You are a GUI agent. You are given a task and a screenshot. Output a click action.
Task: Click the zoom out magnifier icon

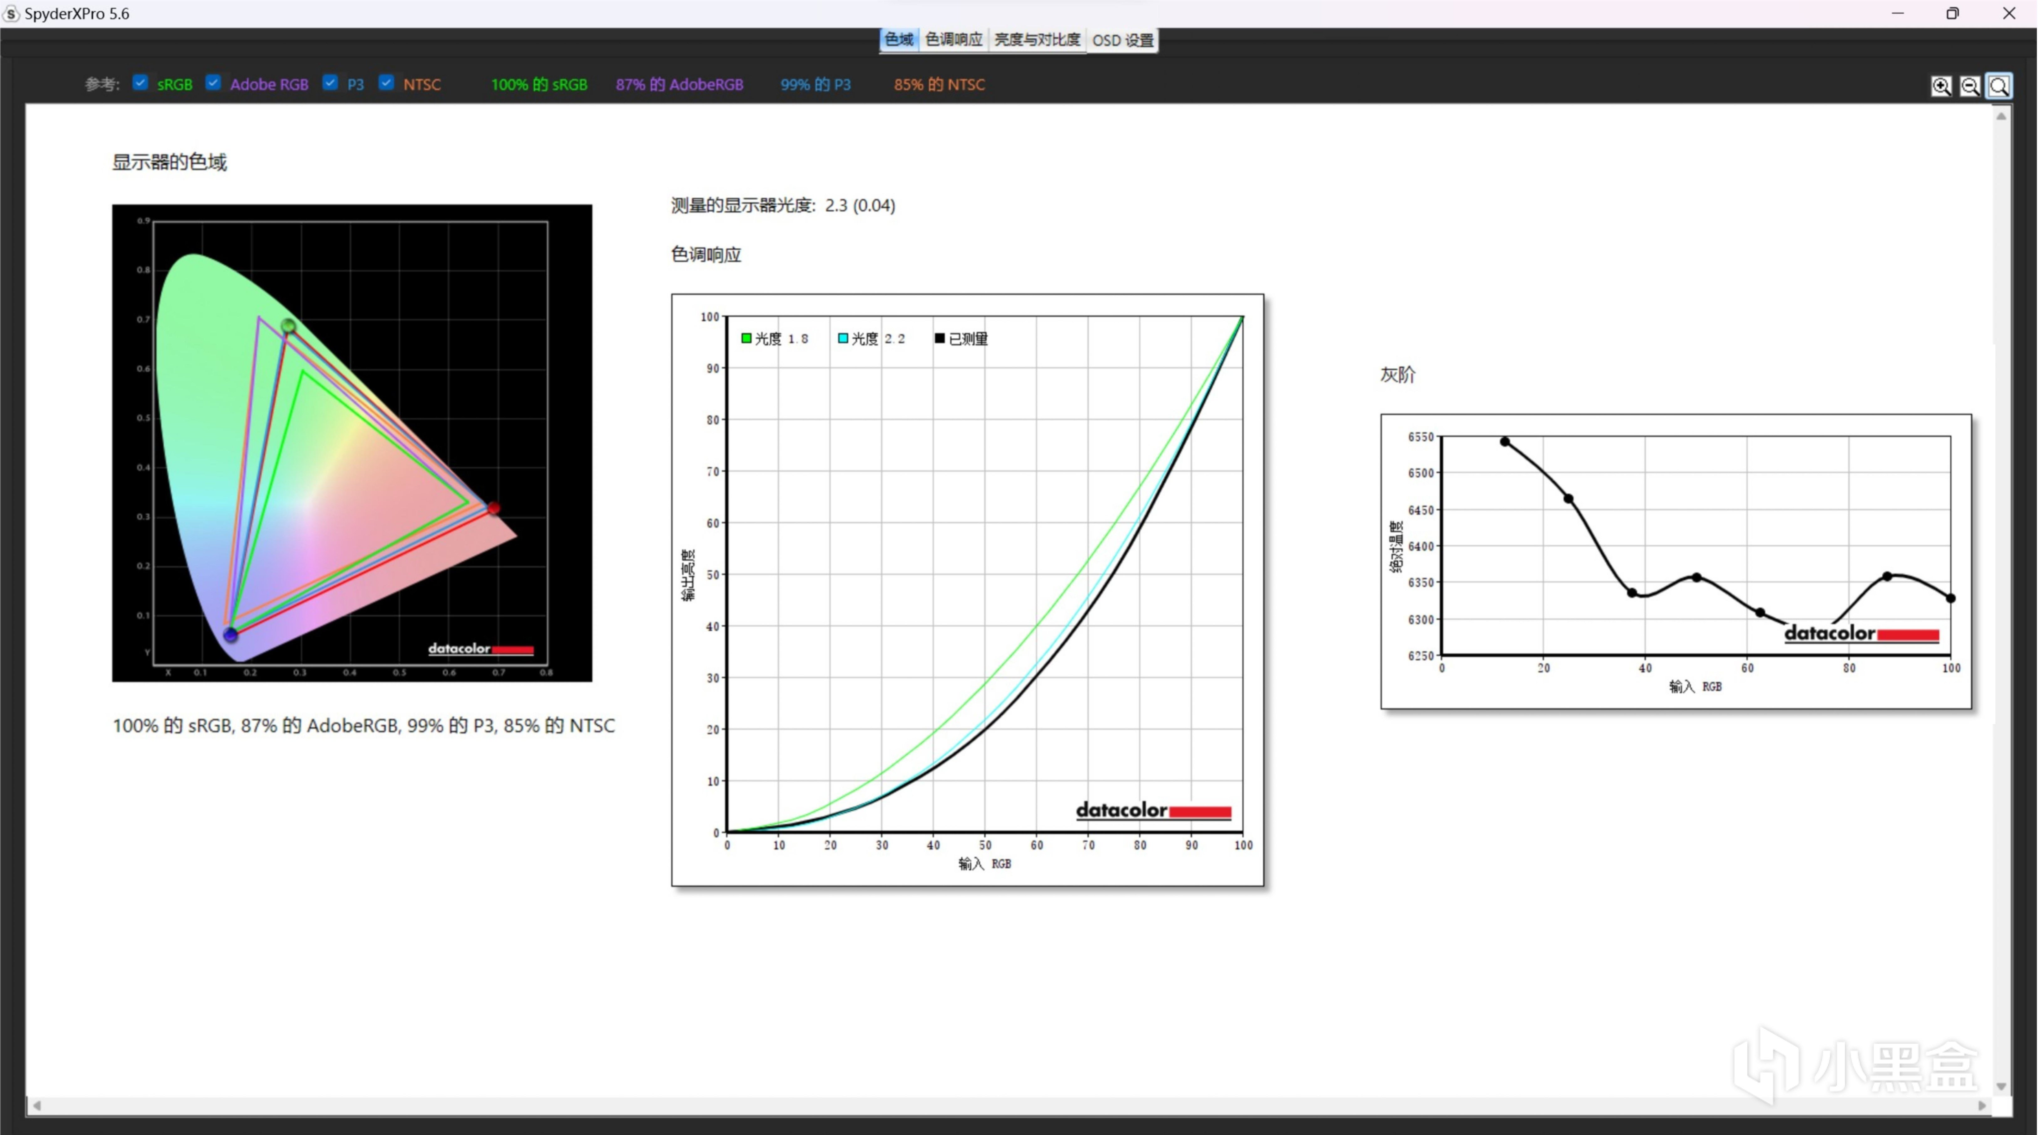click(x=1970, y=86)
